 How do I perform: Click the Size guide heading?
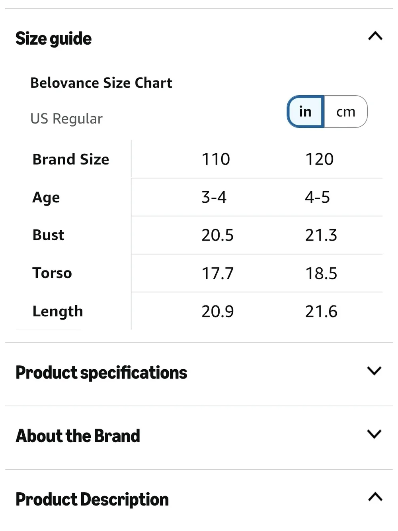(53, 39)
